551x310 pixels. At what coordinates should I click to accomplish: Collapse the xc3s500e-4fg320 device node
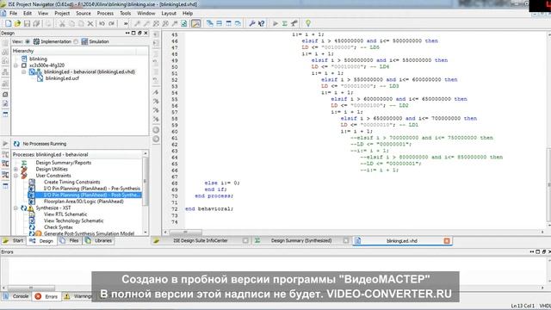(x=15, y=65)
